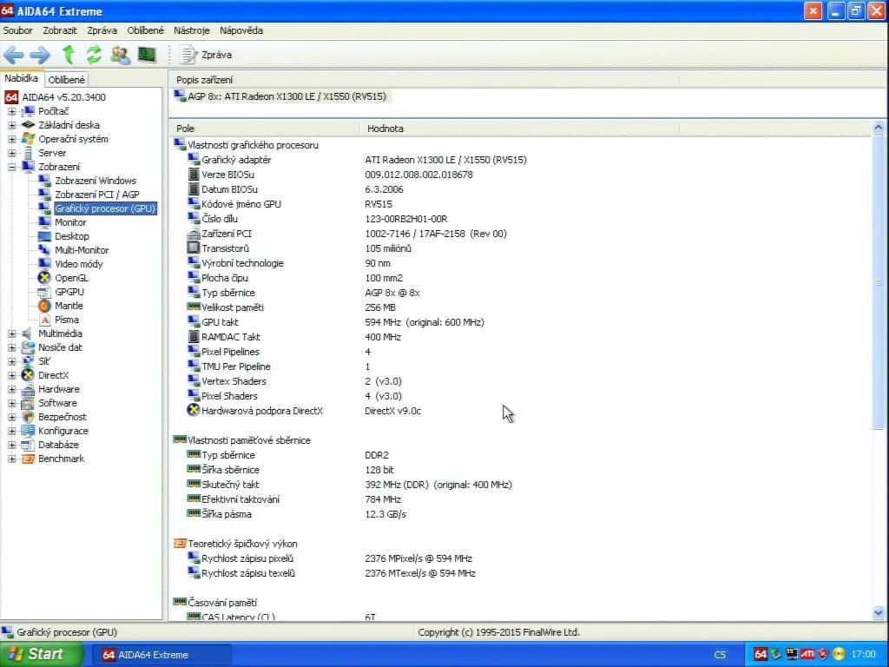Expand the Operační systém tree node
Image resolution: width=889 pixels, height=667 pixels.
12,140
